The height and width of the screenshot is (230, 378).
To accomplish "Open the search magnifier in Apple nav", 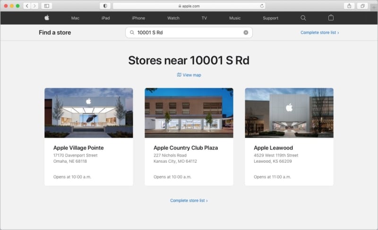I will coord(303,18).
